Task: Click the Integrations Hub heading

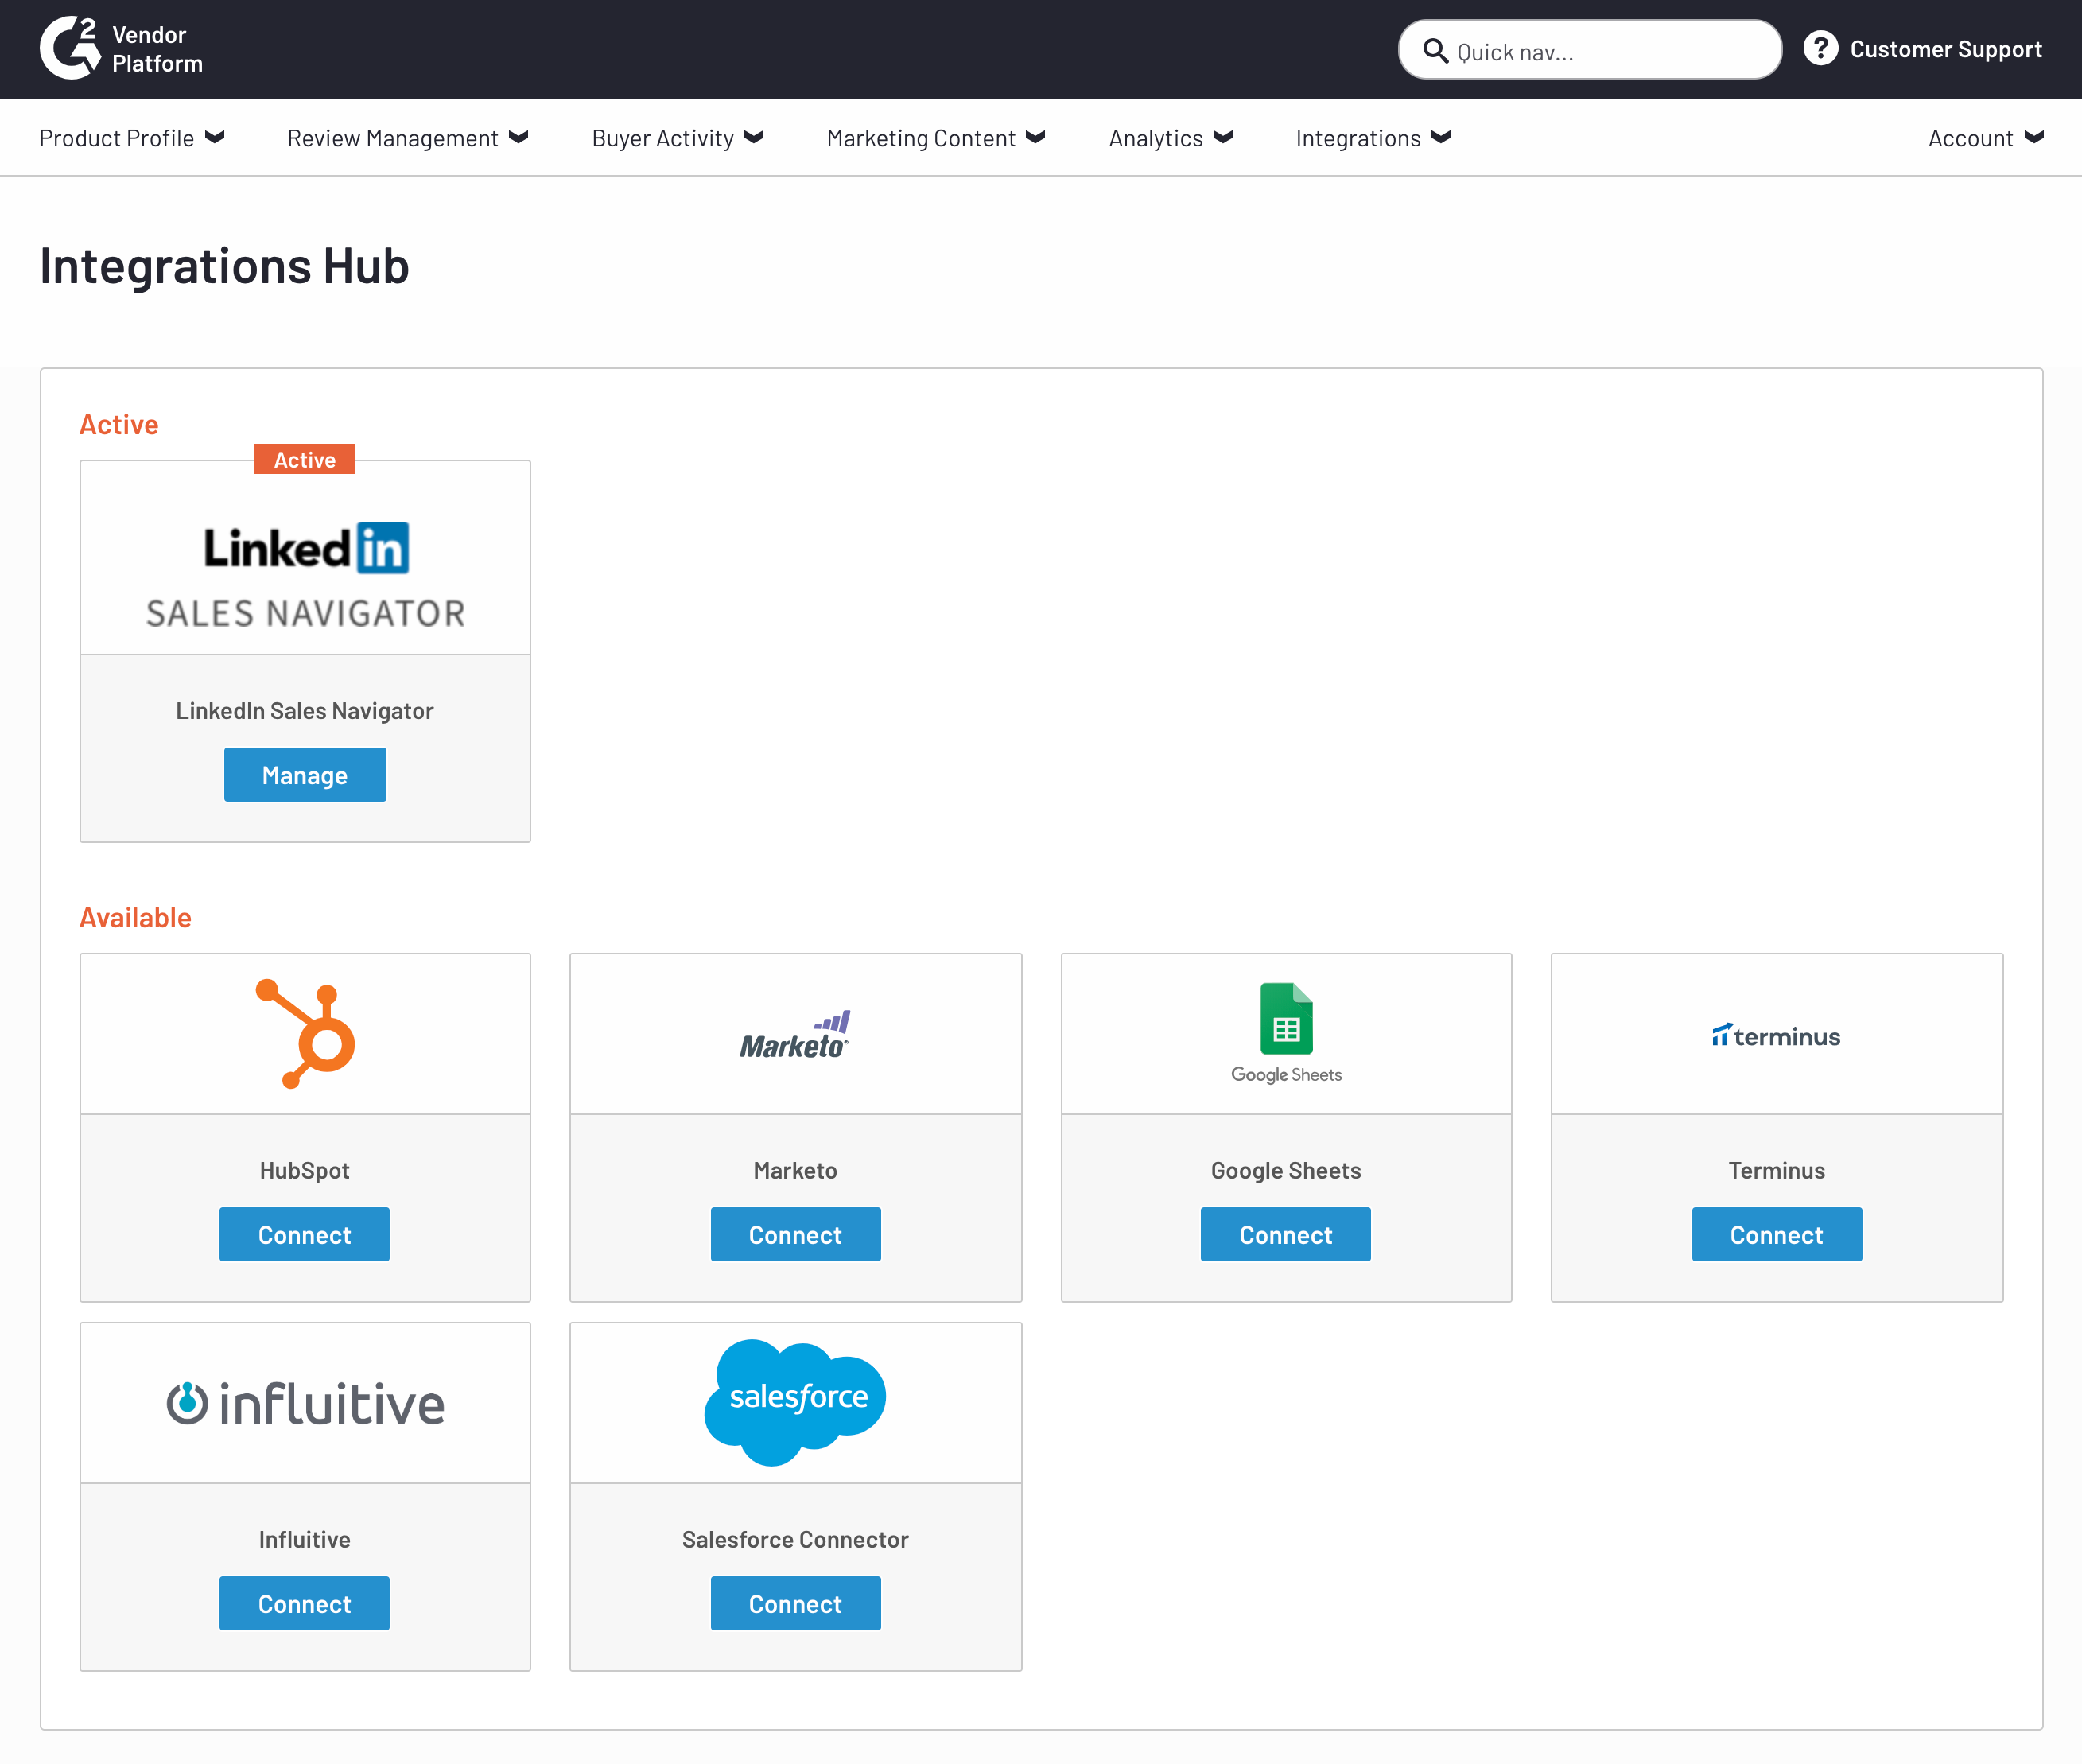Action: tap(225, 266)
